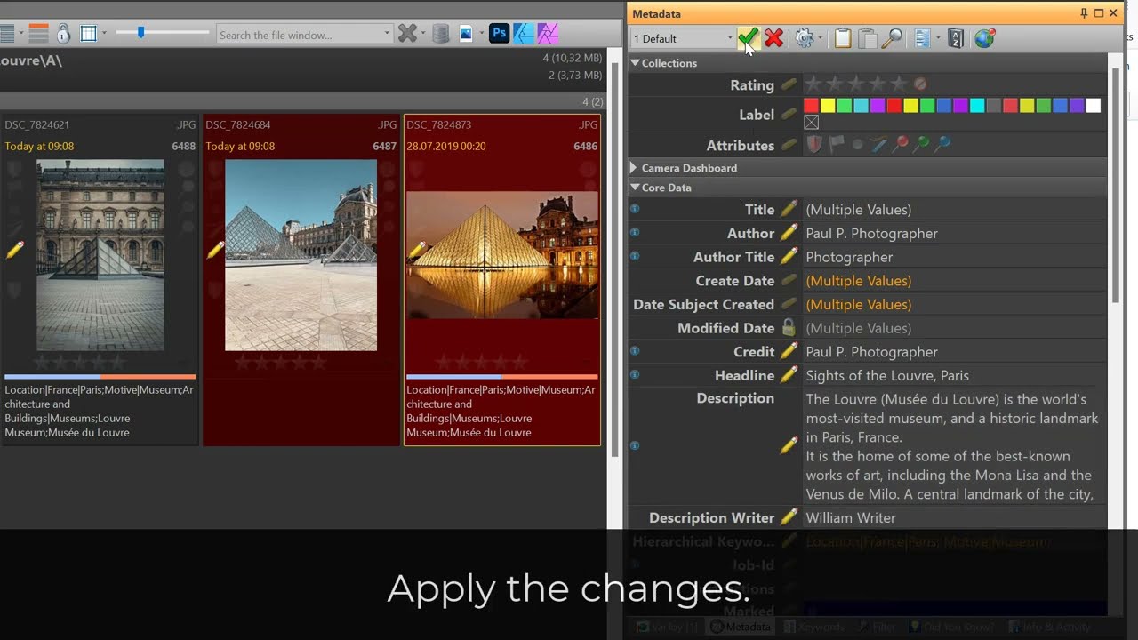Screen dimensions: 1138x640
Task: Apply metadata changes with green checkmark
Action: (x=748, y=38)
